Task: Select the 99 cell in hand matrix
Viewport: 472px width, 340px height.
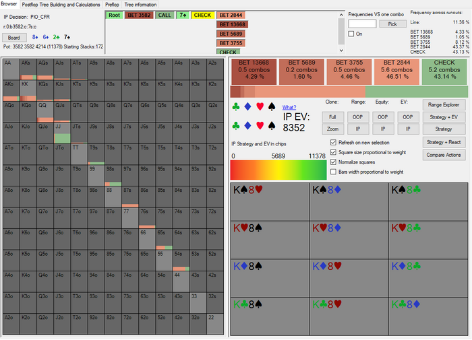Action: pos(96,175)
